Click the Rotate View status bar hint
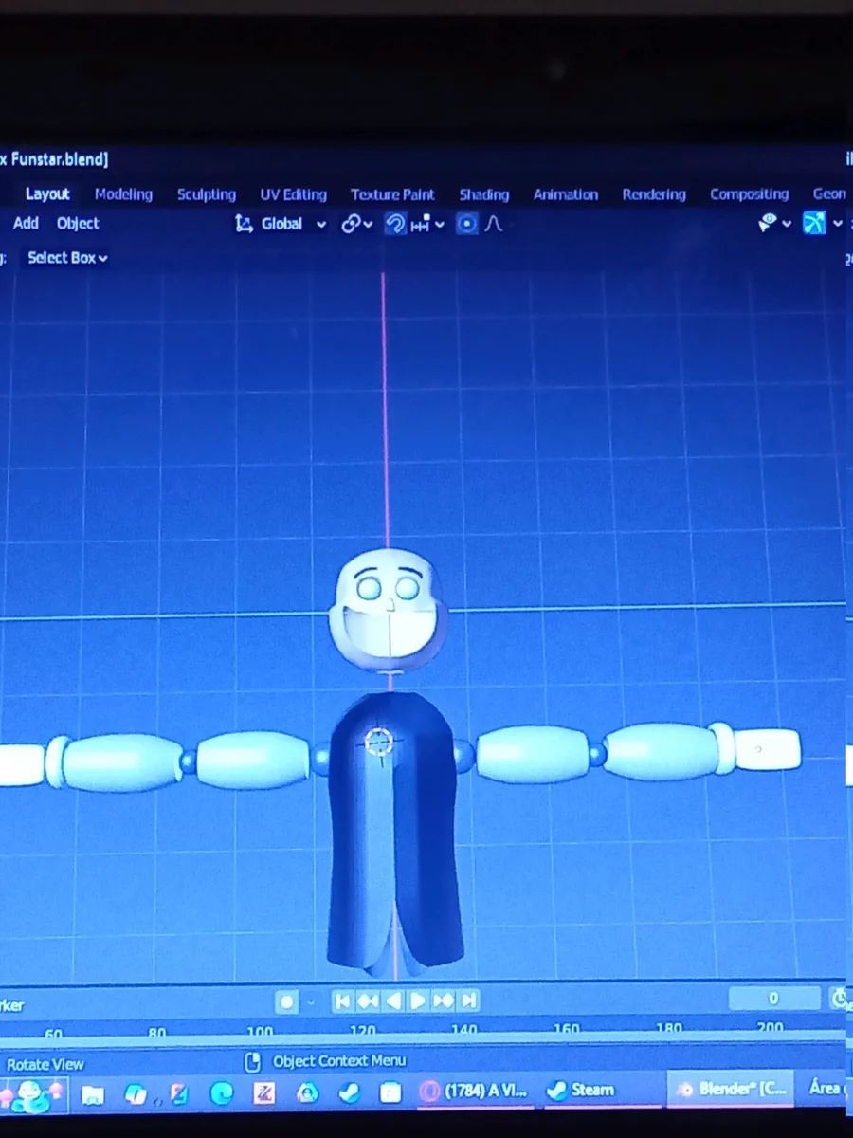Viewport: 853px width, 1138px height. point(45,1064)
